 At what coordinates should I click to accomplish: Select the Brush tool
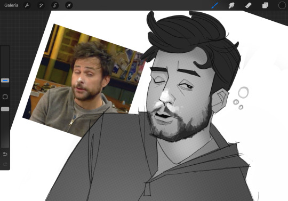click(x=215, y=5)
